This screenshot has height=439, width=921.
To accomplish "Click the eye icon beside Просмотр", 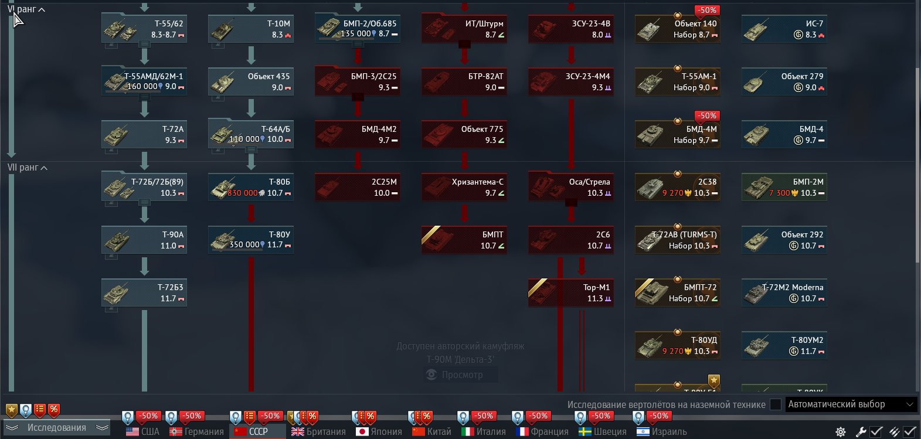I will point(431,375).
